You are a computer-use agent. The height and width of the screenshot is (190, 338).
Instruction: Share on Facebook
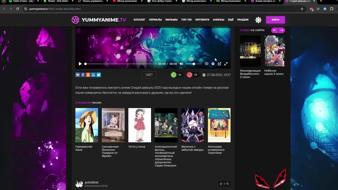[x=83, y=75]
